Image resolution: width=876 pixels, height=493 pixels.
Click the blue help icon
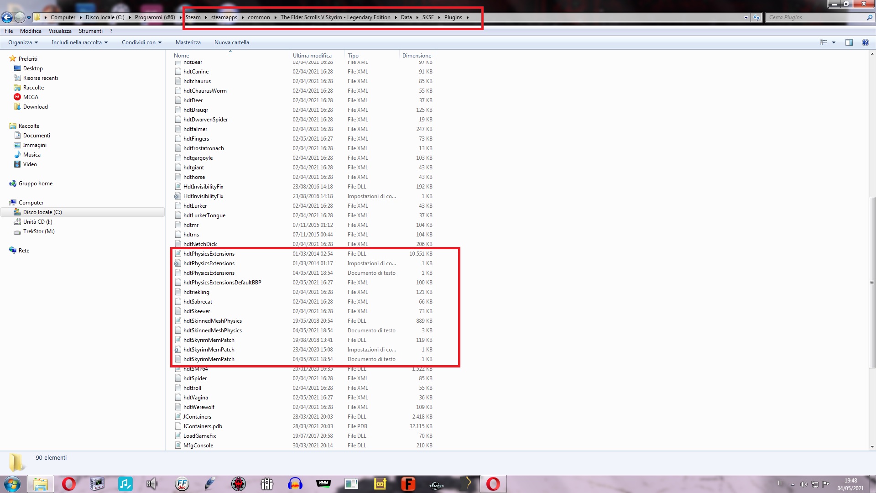(865, 42)
